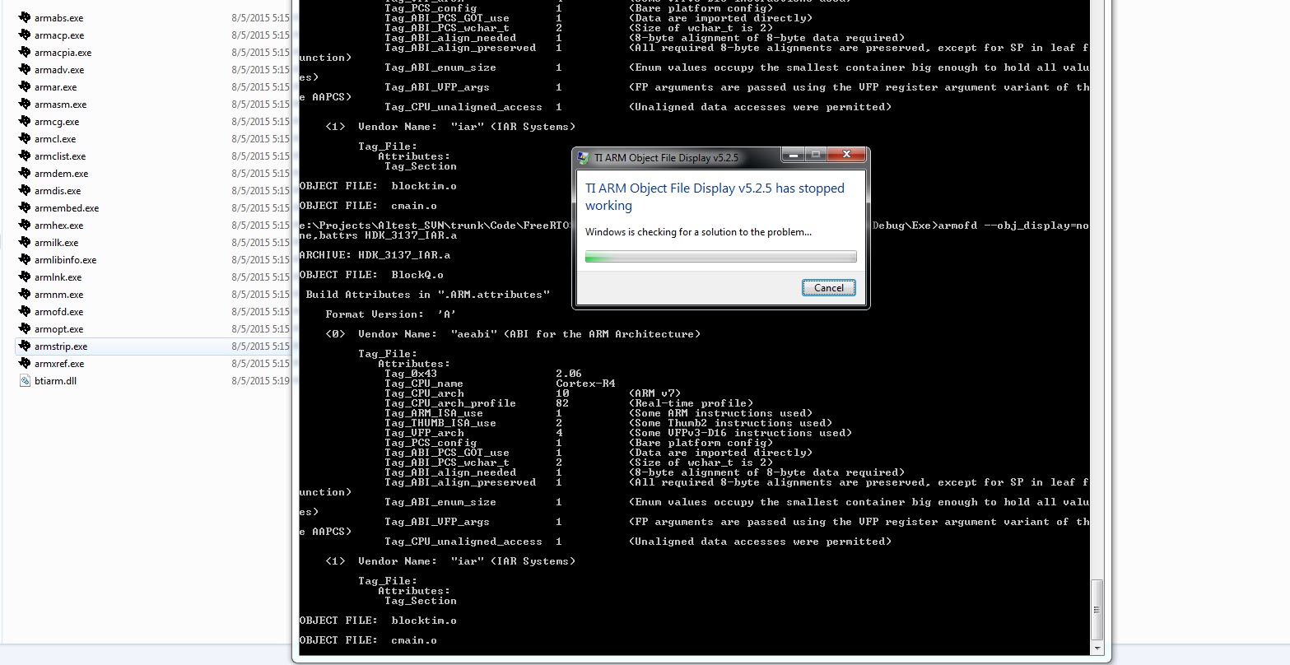Click the armstrip.exe file icon
Viewport: 1290px width, 665px height.
(x=26, y=346)
